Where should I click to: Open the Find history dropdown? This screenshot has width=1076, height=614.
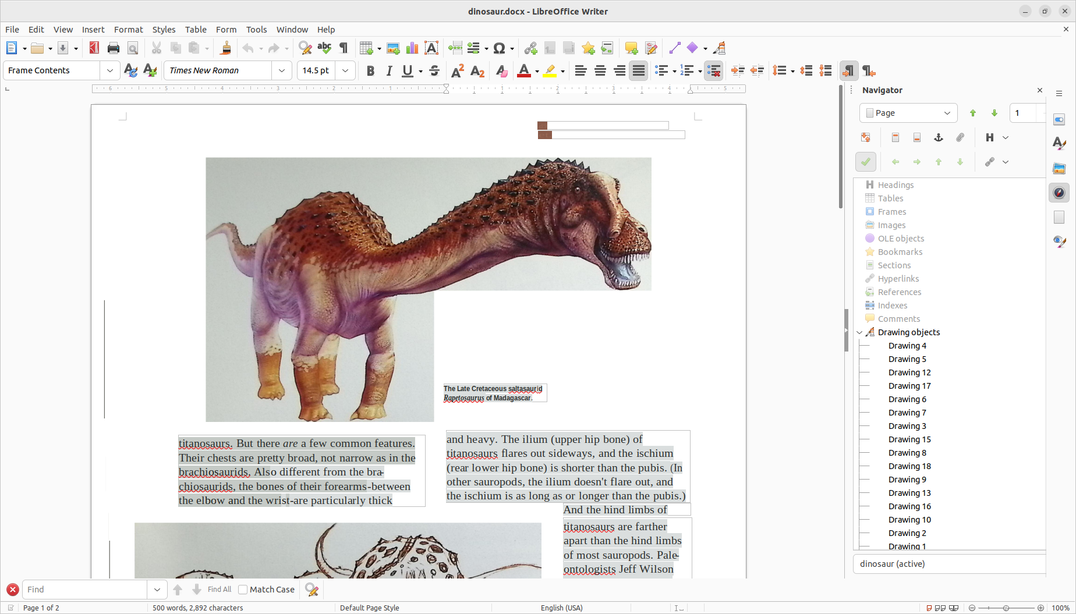pyautogui.click(x=157, y=590)
